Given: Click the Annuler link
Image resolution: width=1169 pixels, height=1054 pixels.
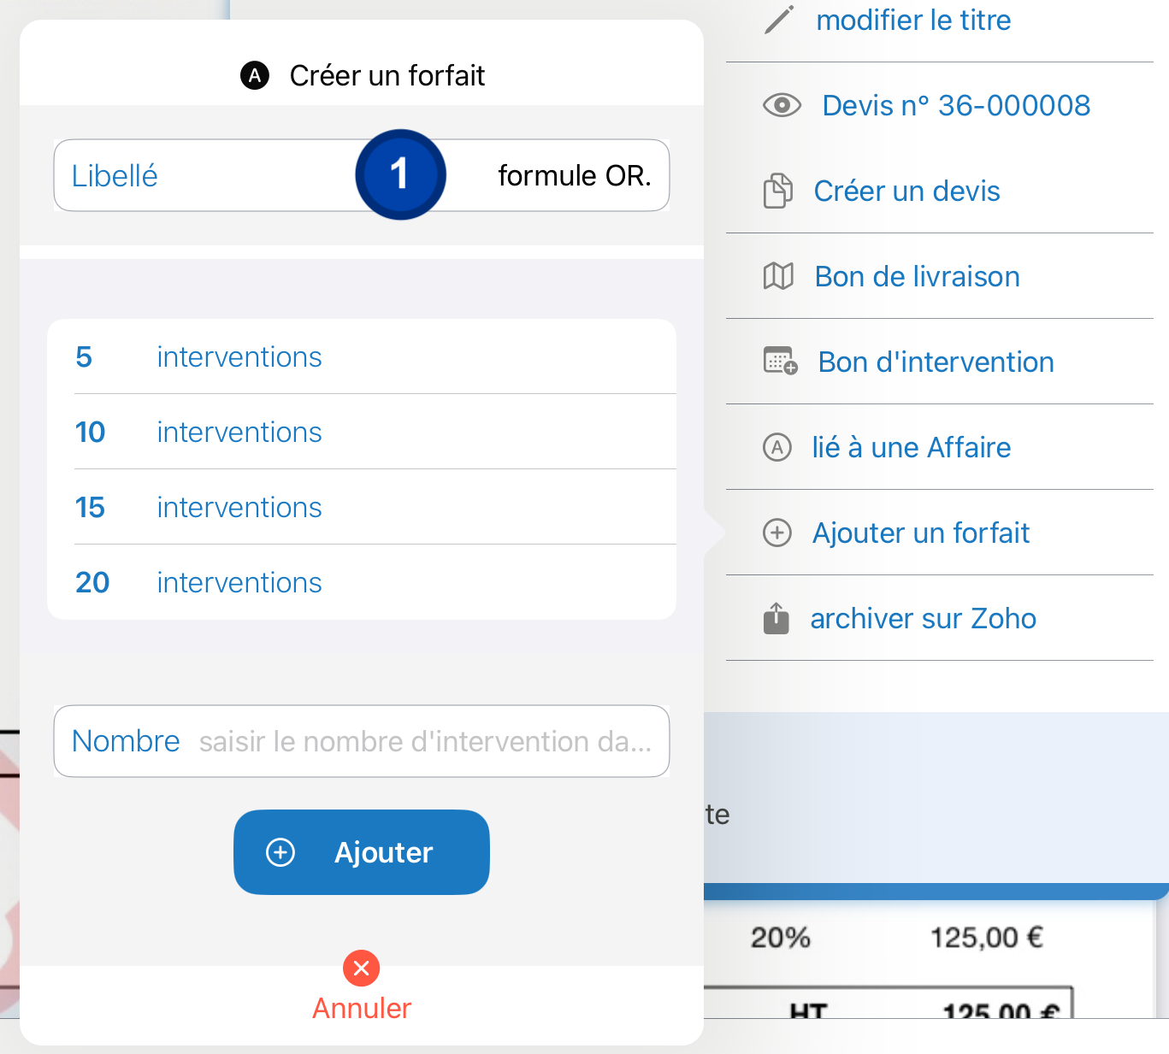Looking at the screenshot, I should tap(362, 1008).
